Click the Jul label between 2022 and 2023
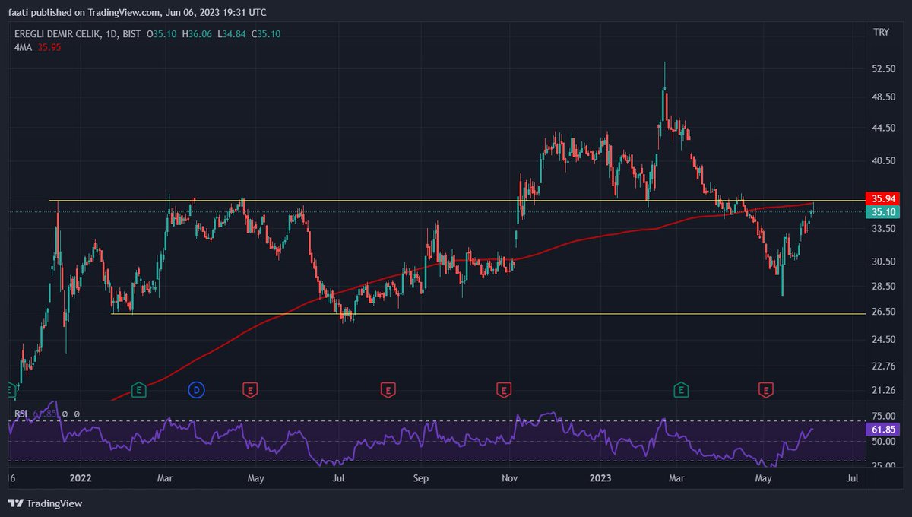The width and height of the screenshot is (912, 517). 339,479
